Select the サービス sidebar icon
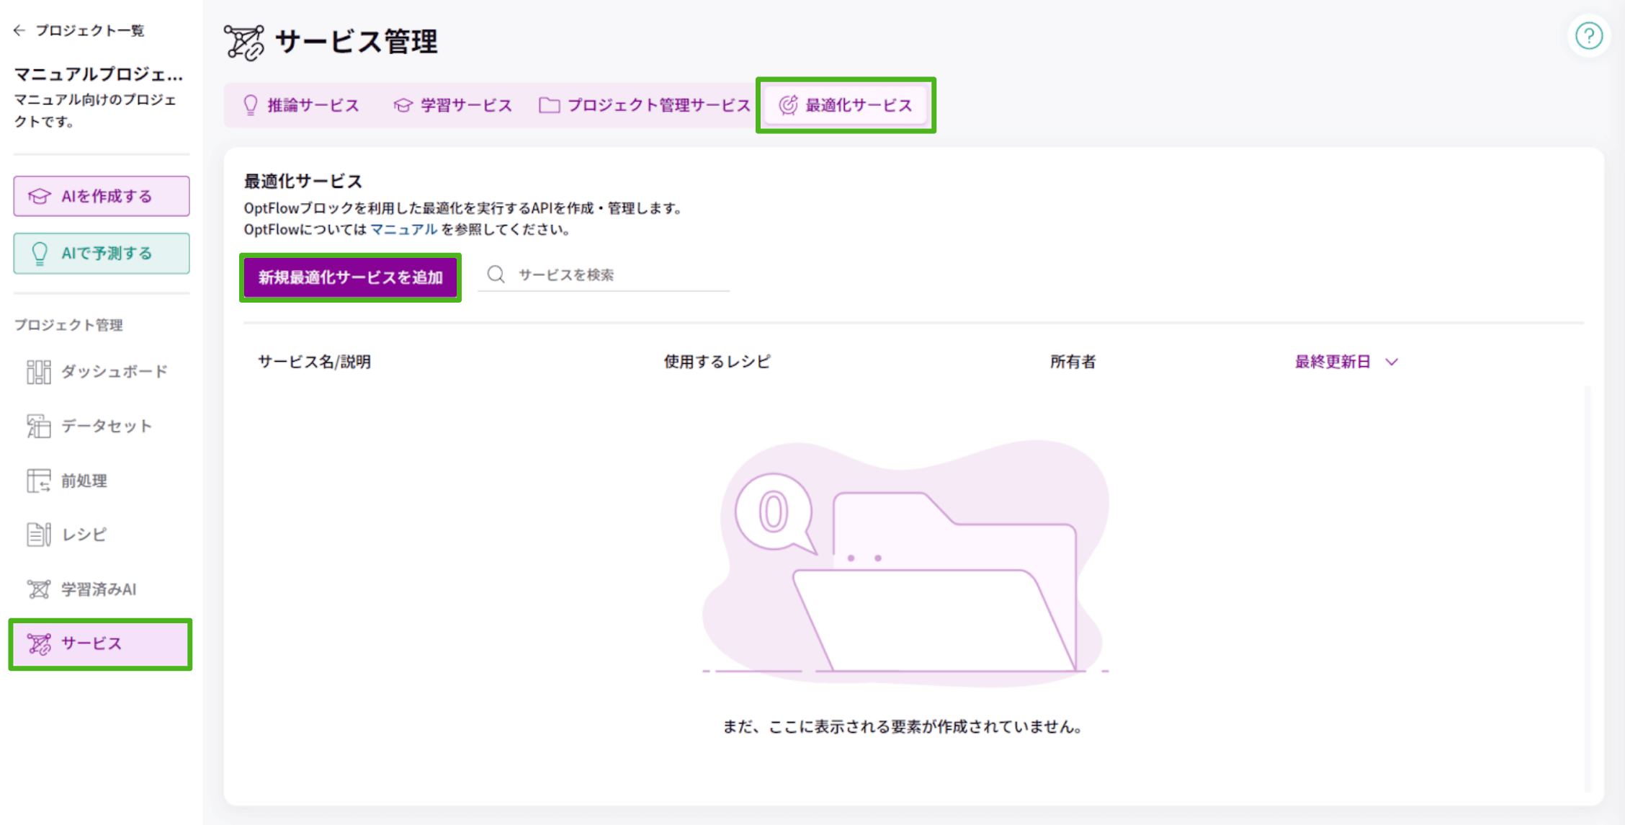This screenshot has height=825, width=1625. tap(37, 643)
